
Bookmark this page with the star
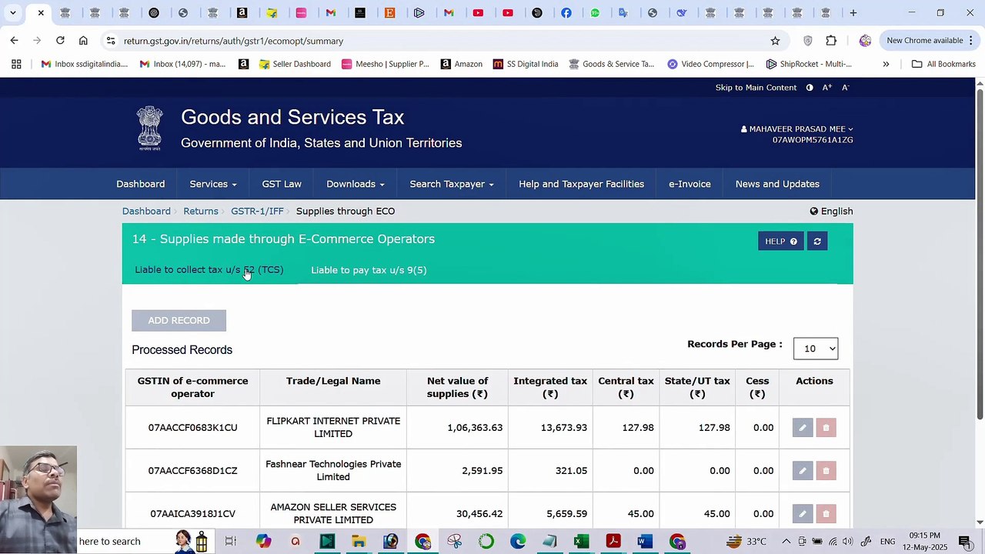click(x=775, y=41)
